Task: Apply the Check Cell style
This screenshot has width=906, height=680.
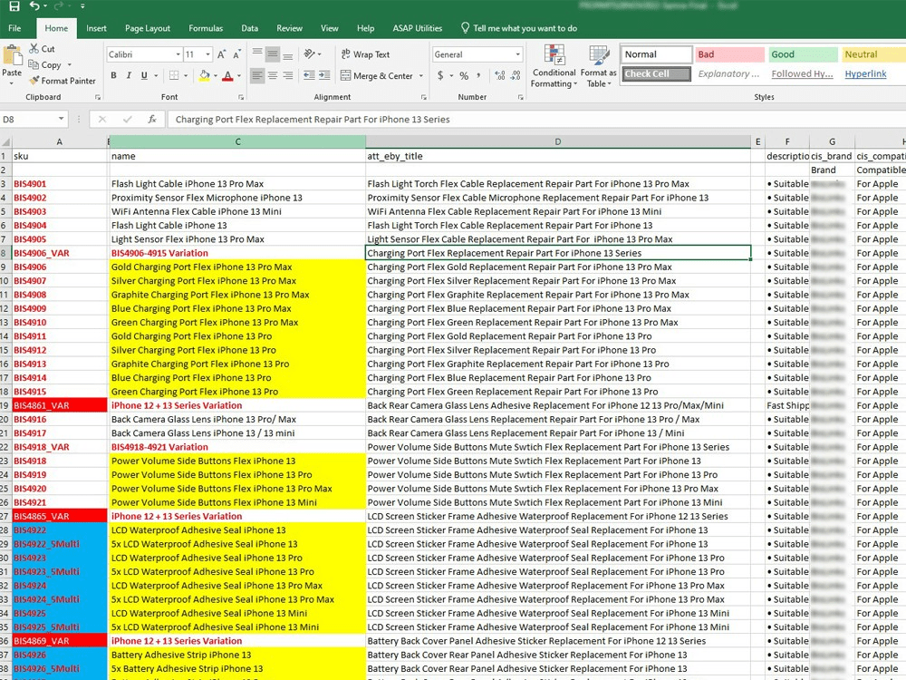Action: coord(656,74)
